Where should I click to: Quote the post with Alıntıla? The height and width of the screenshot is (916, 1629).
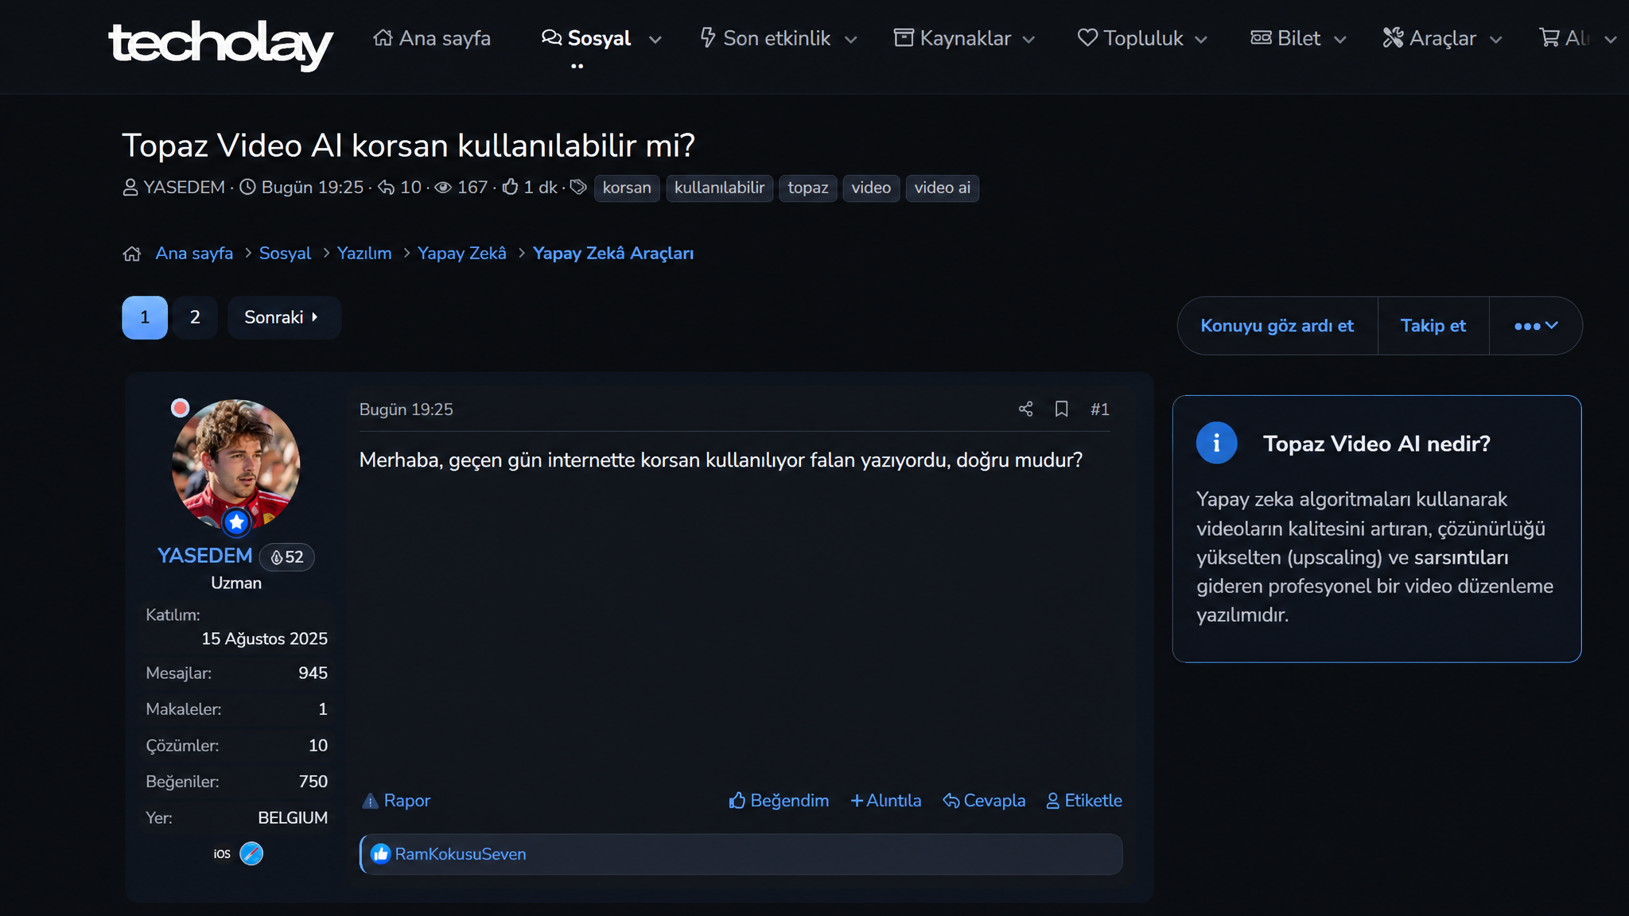(885, 801)
